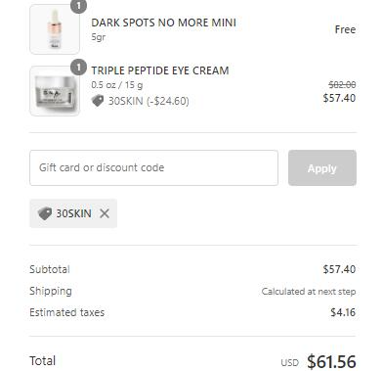Click the 30SKIN (-$24.60) discount text
Screen dimensions: 383x371
click(x=149, y=101)
